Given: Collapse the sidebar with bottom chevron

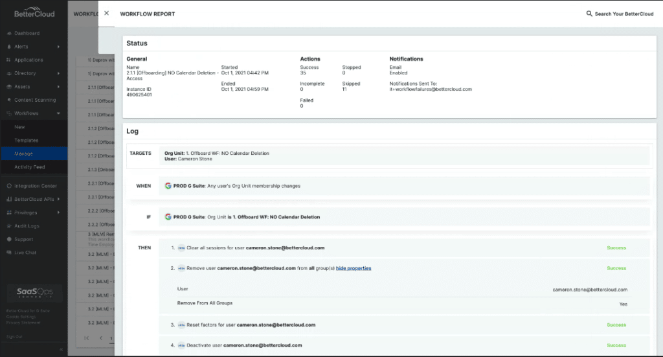Looking at the screenshot, I should pyautogui.click(x=61, y=349).
